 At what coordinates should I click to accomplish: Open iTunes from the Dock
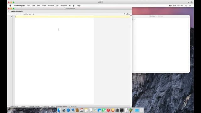108,110
